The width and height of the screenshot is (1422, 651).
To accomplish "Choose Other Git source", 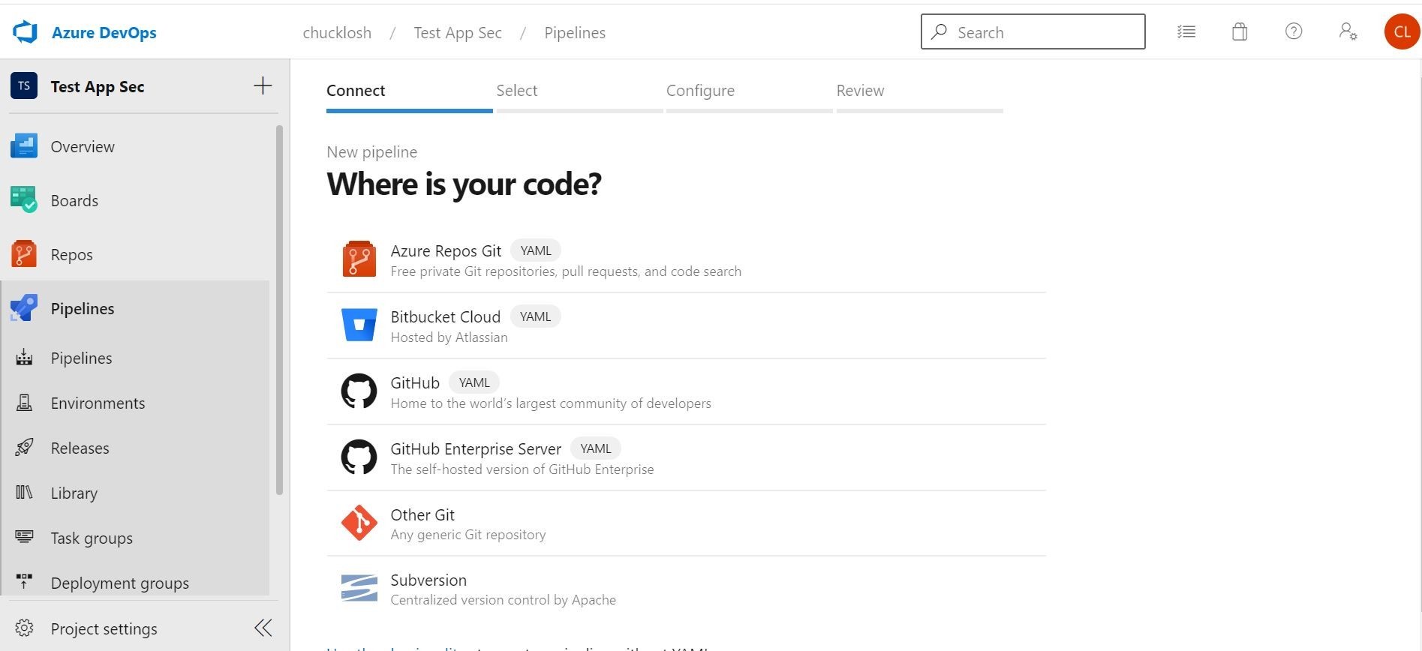I will pos(687,523).
